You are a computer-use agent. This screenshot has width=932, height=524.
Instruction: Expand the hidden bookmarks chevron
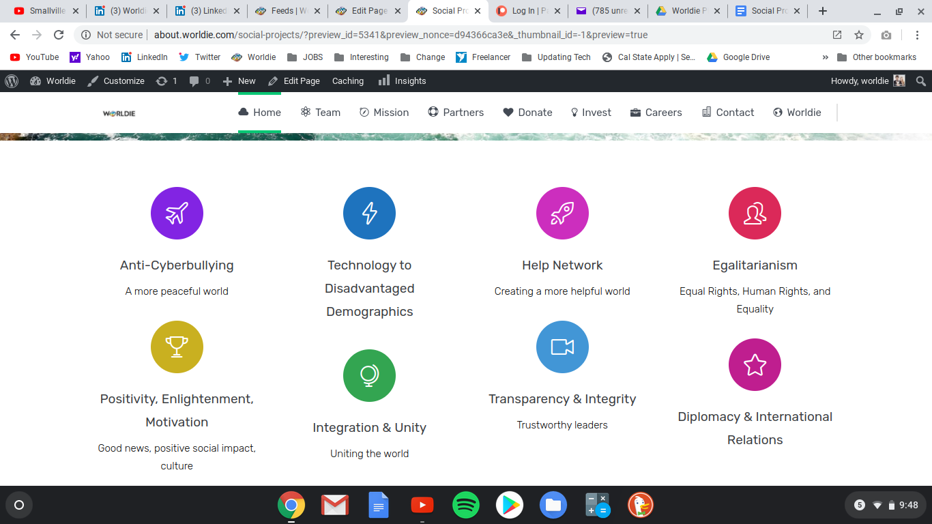[x=826, y=57]
